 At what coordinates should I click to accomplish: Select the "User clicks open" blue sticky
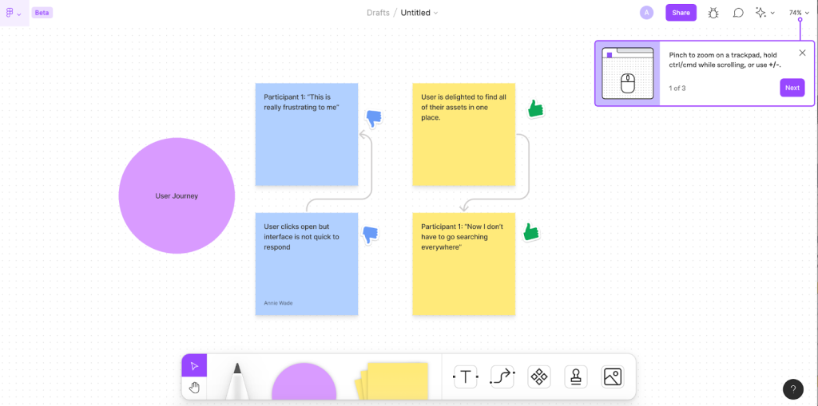[307, 264]
